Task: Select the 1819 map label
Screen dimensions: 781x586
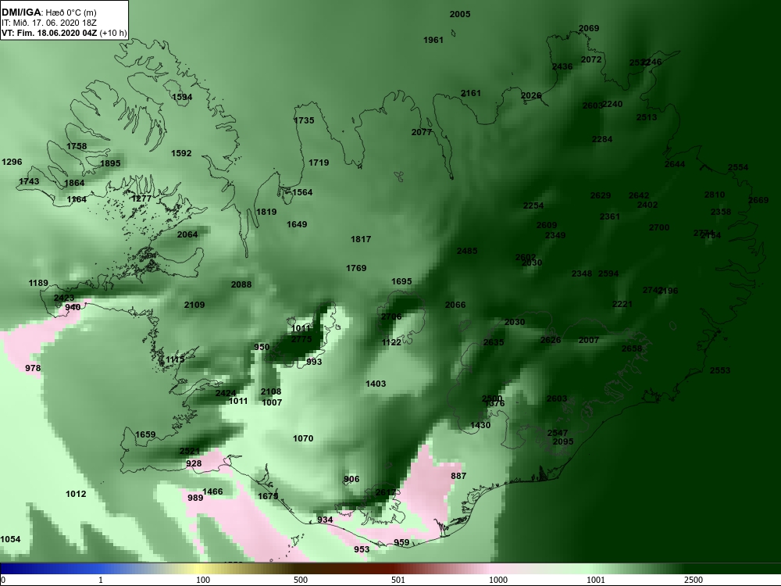Action: click(x=266, y=213)
